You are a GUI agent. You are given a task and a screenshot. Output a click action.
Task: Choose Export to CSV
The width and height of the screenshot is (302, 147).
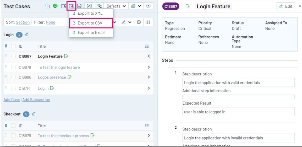click(x=90, y=23)
